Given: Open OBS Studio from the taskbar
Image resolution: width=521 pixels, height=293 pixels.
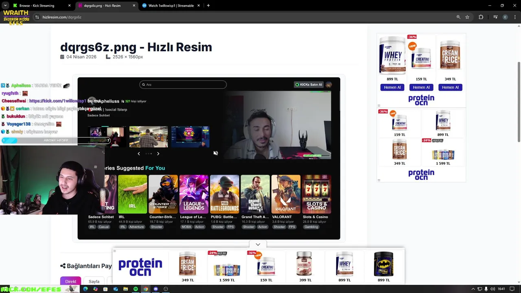Looking at the screenshot, I should point(166,289).
